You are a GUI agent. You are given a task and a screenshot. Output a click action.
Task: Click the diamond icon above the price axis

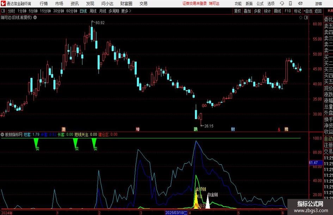pyautogui.click(x=301, y=18)
